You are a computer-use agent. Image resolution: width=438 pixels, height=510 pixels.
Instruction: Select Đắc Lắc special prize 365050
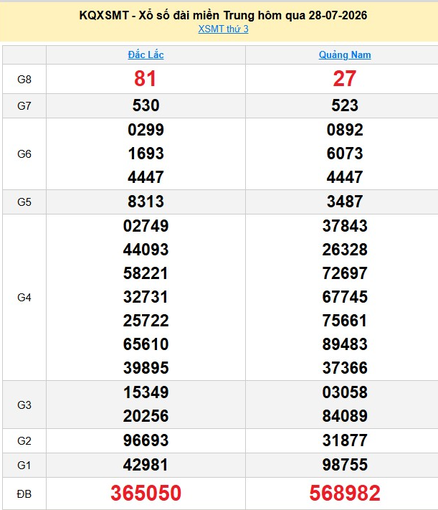[146, 493]
